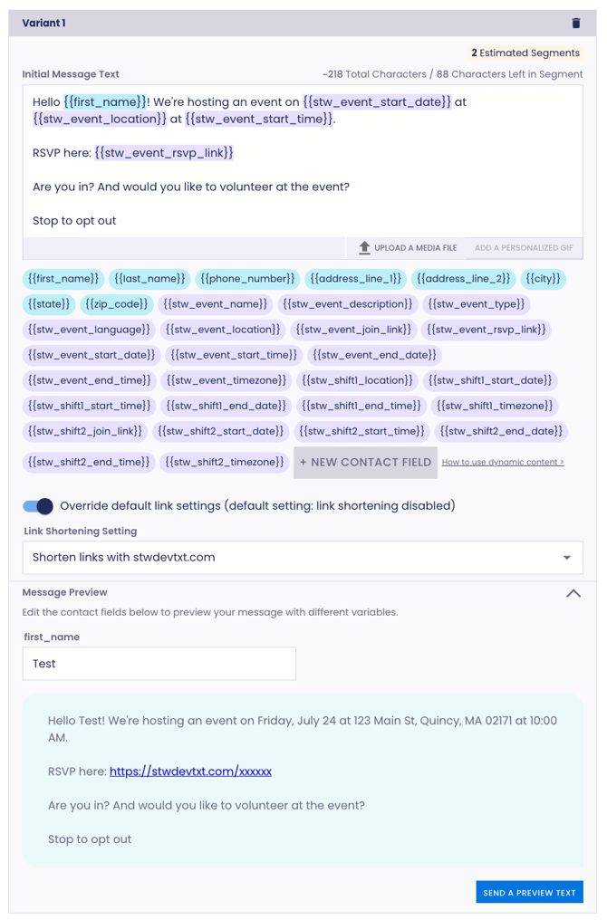Insert the {{first_name}} tag chip
Viewport: 607px width, 920px height.
point(63,279)
